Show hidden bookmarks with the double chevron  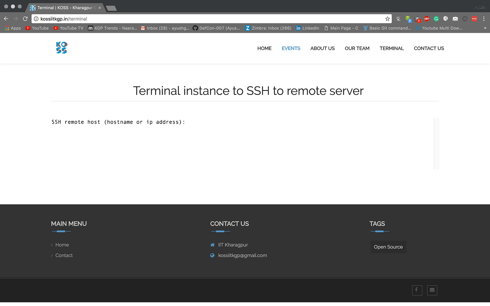pyautogui.click(x=485, y=28)
